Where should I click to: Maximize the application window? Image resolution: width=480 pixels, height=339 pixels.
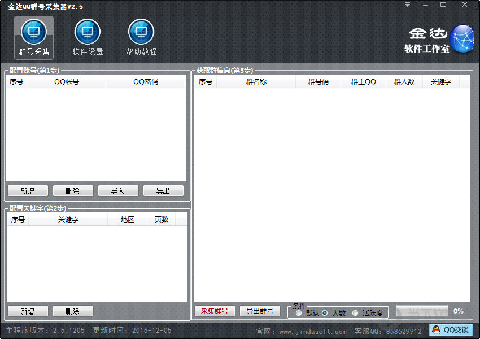point(443,5)
